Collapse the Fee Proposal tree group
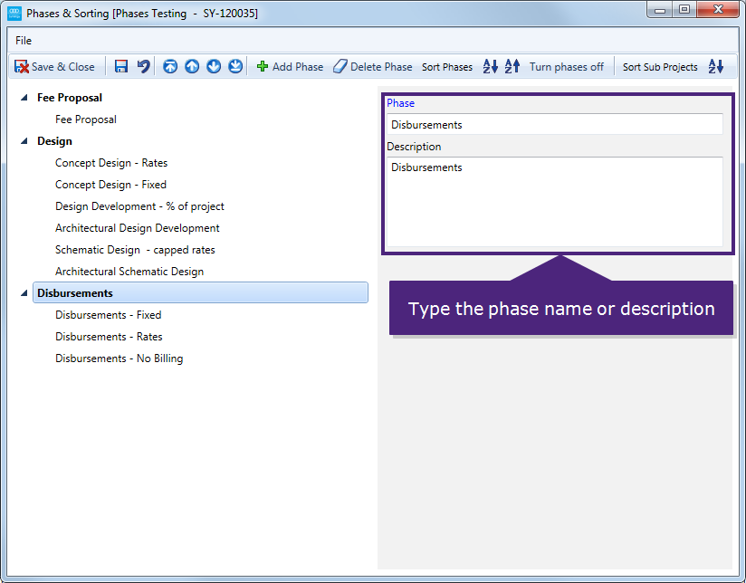Viewport: 746px width, 583px height. pos(24,98)
